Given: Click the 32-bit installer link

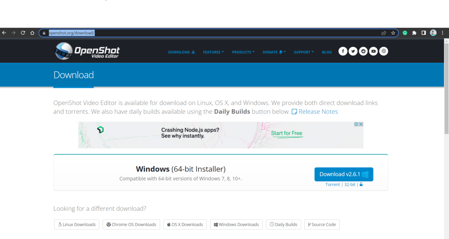Looking at the screenshot, I should (350, 185).
